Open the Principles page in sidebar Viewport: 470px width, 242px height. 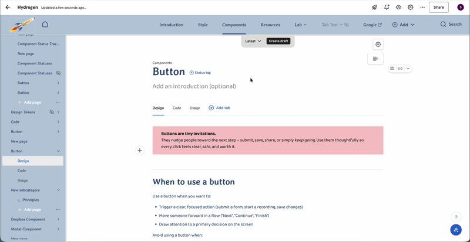31,200
